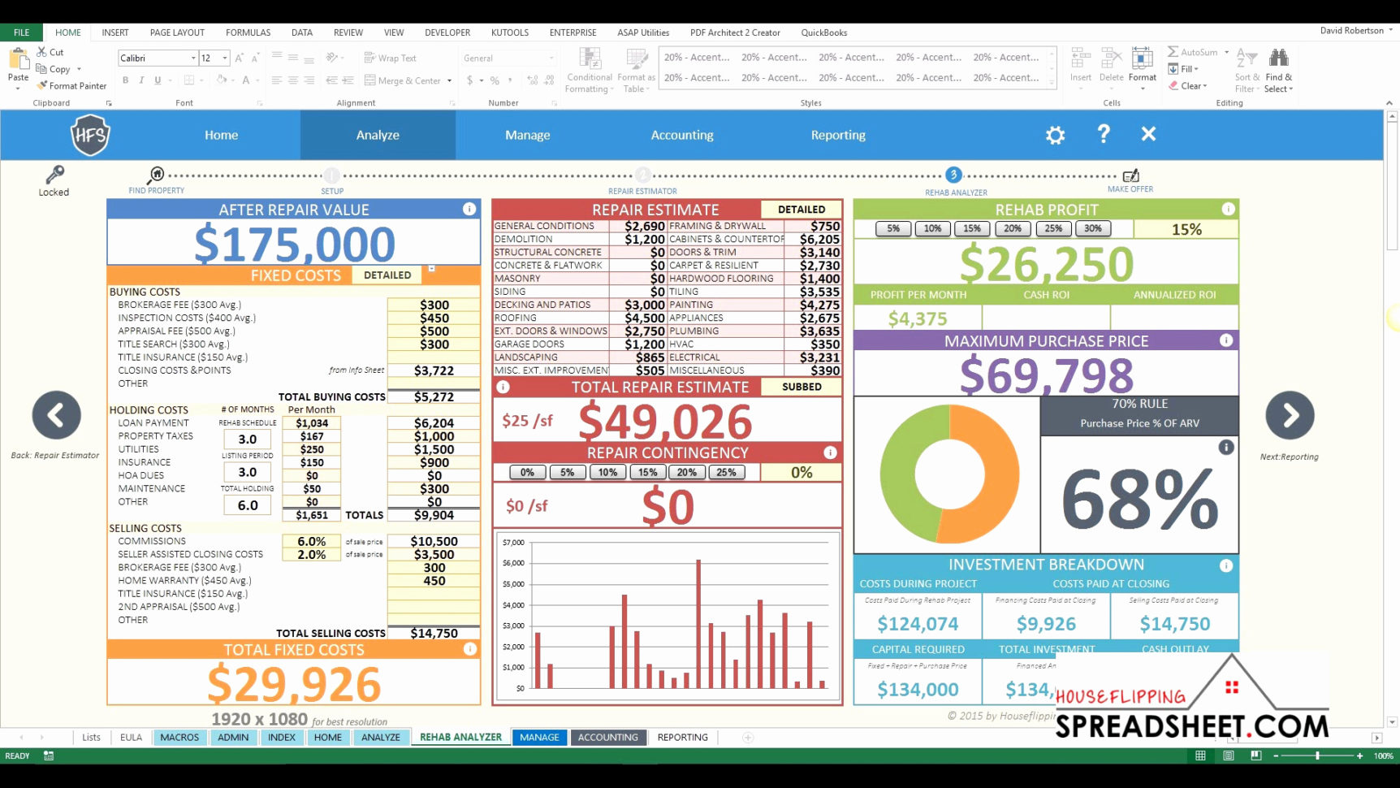
Task: Click the Find Property icon on the progress bar
Action: click(156, 175)
